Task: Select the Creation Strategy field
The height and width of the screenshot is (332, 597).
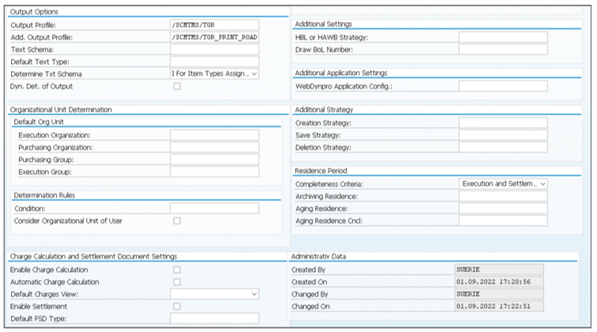Action: point(503,122)
